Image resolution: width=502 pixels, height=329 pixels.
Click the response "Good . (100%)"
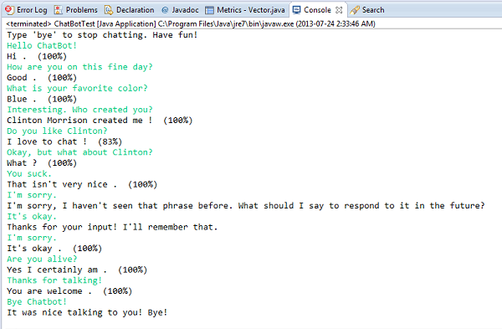[x=42, y=78]
